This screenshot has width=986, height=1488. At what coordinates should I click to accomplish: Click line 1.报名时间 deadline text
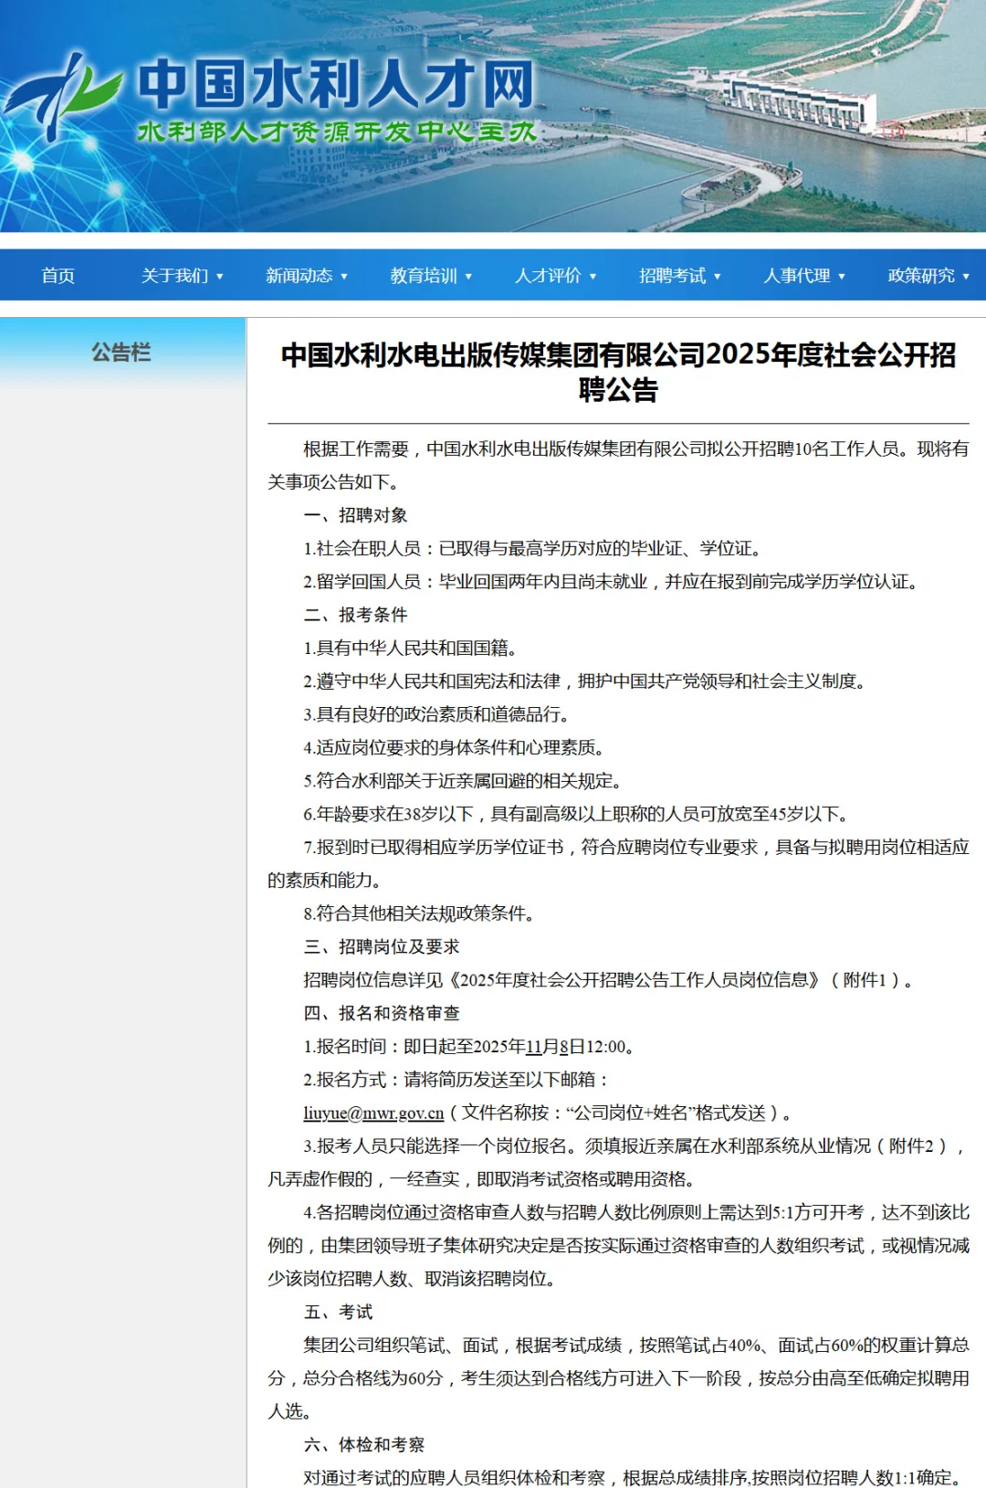469,1047
